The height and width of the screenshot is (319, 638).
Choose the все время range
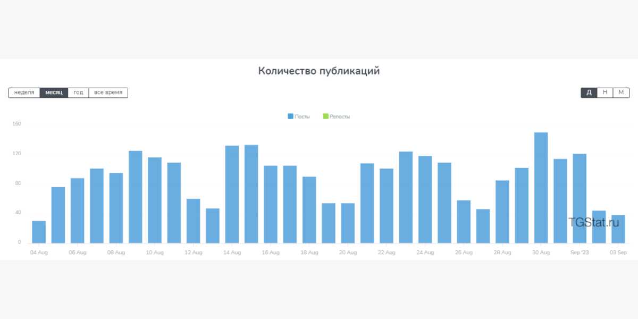pos(108,93)
